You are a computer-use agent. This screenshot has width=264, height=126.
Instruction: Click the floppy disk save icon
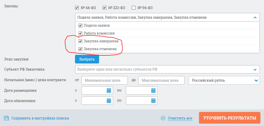[x=7, y=118]
